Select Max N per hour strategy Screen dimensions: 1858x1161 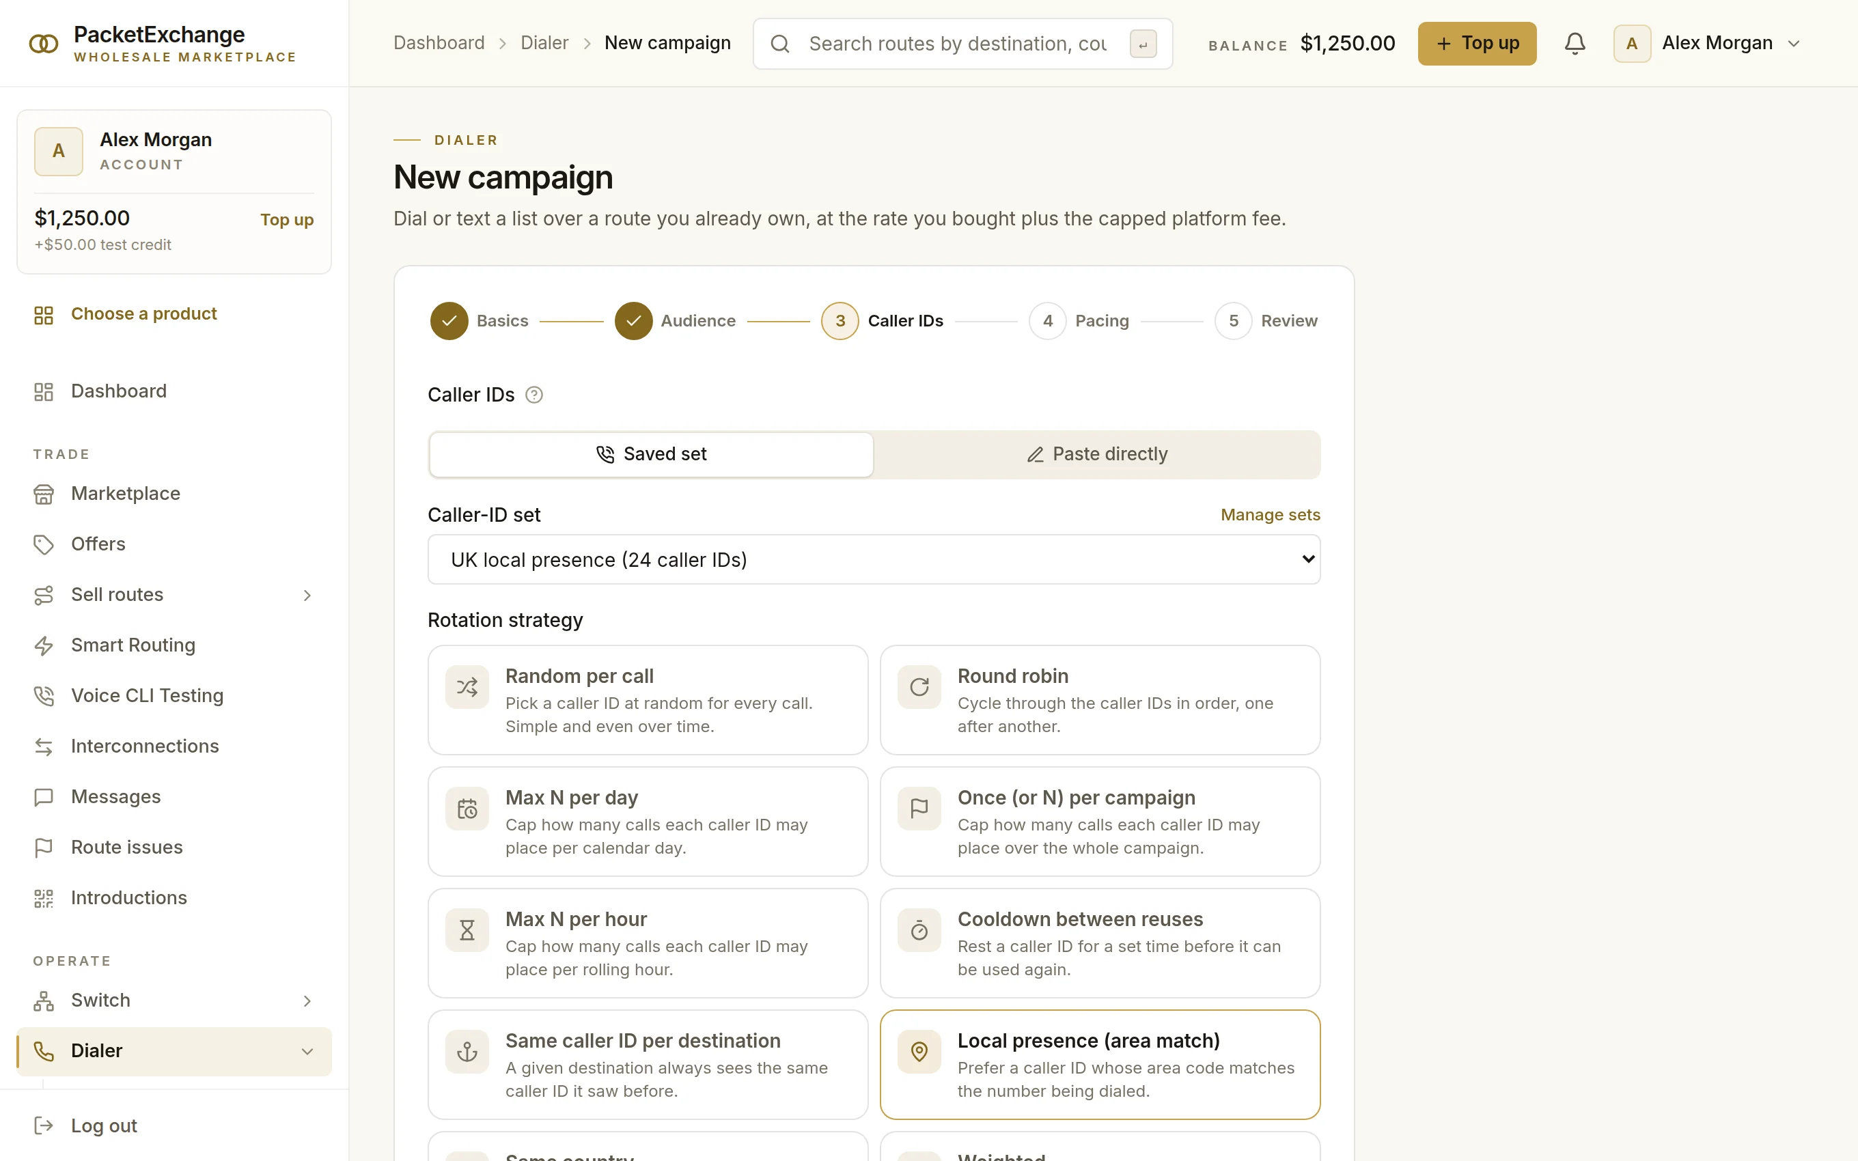click(x=648, y=943)
